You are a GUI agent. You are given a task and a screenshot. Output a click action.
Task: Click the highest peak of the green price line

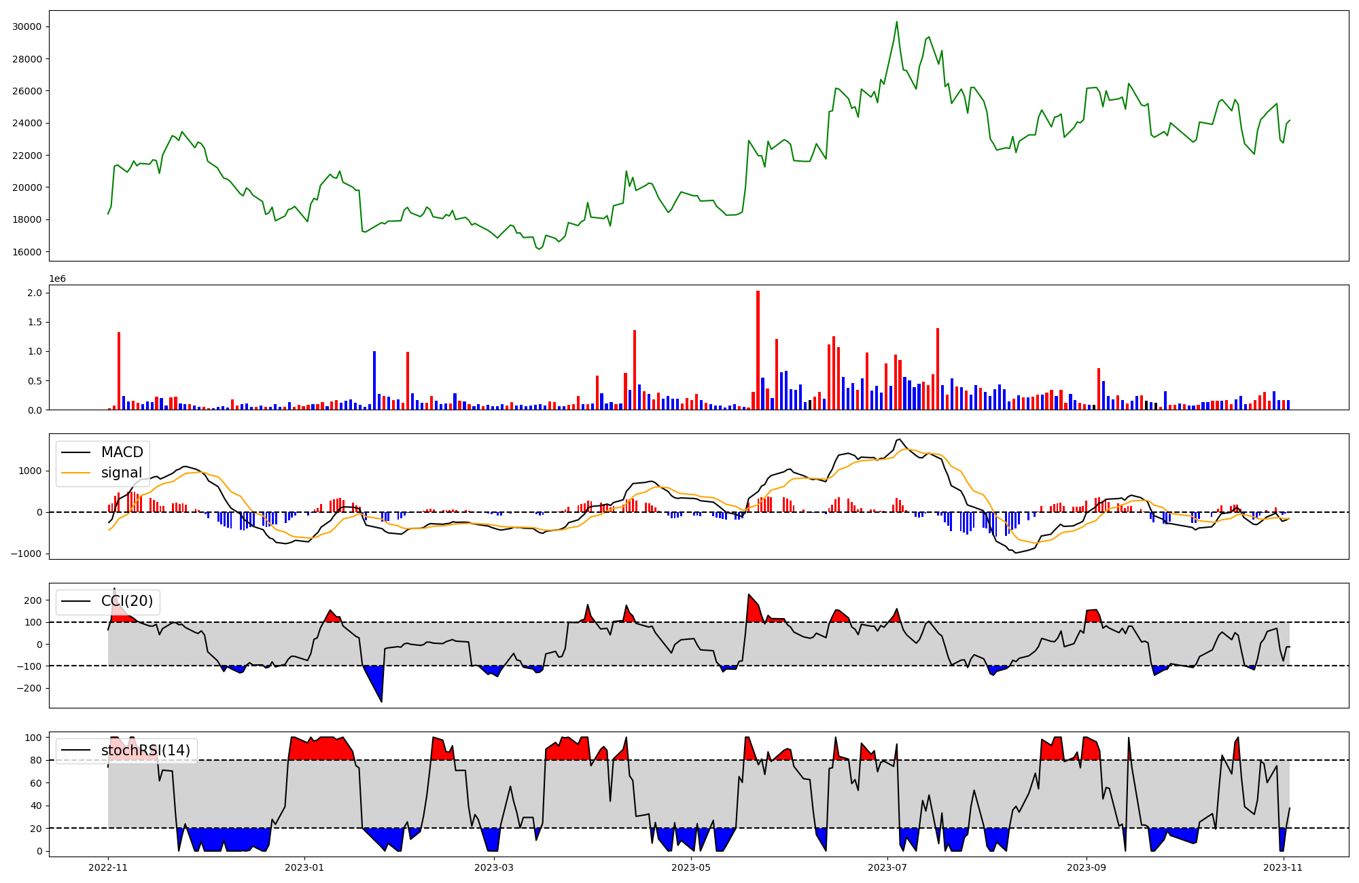896,22
